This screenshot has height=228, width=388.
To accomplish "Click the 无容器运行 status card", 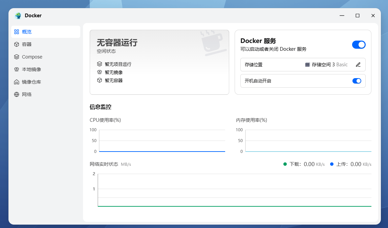I will pyautogui.click(x=159, y=62).
